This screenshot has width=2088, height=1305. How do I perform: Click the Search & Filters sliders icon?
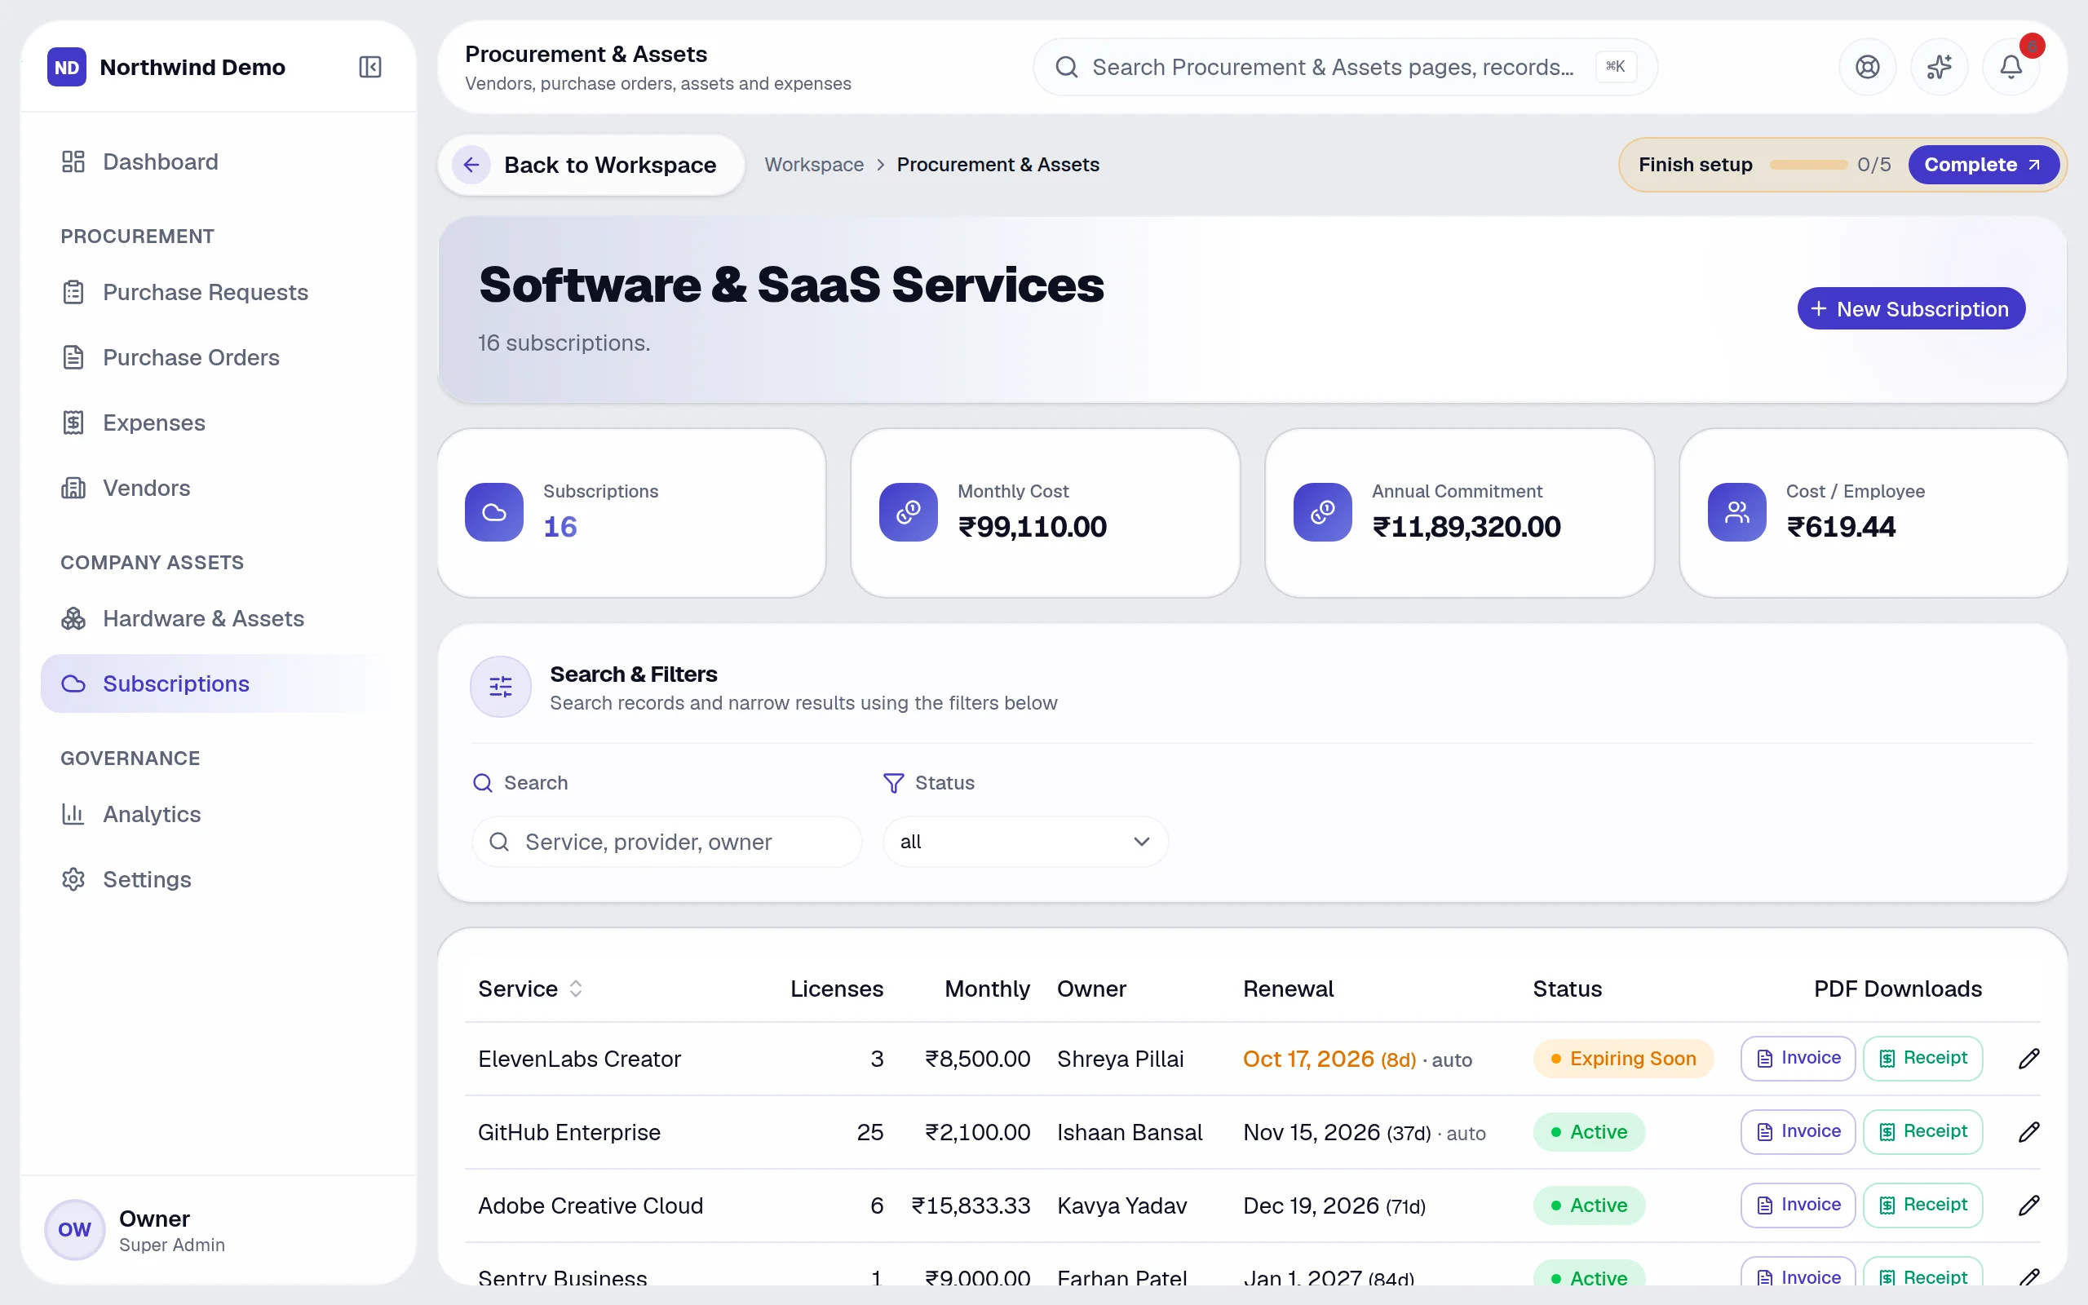coord(501,687)
